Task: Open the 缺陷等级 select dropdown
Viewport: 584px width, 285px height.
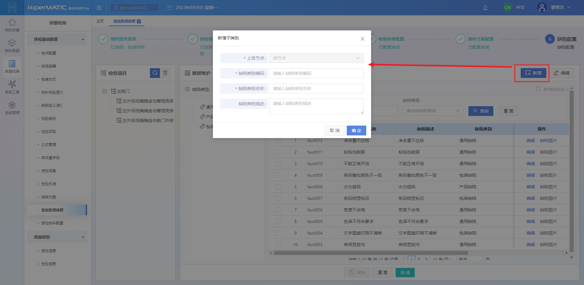Action: (433, 111)
